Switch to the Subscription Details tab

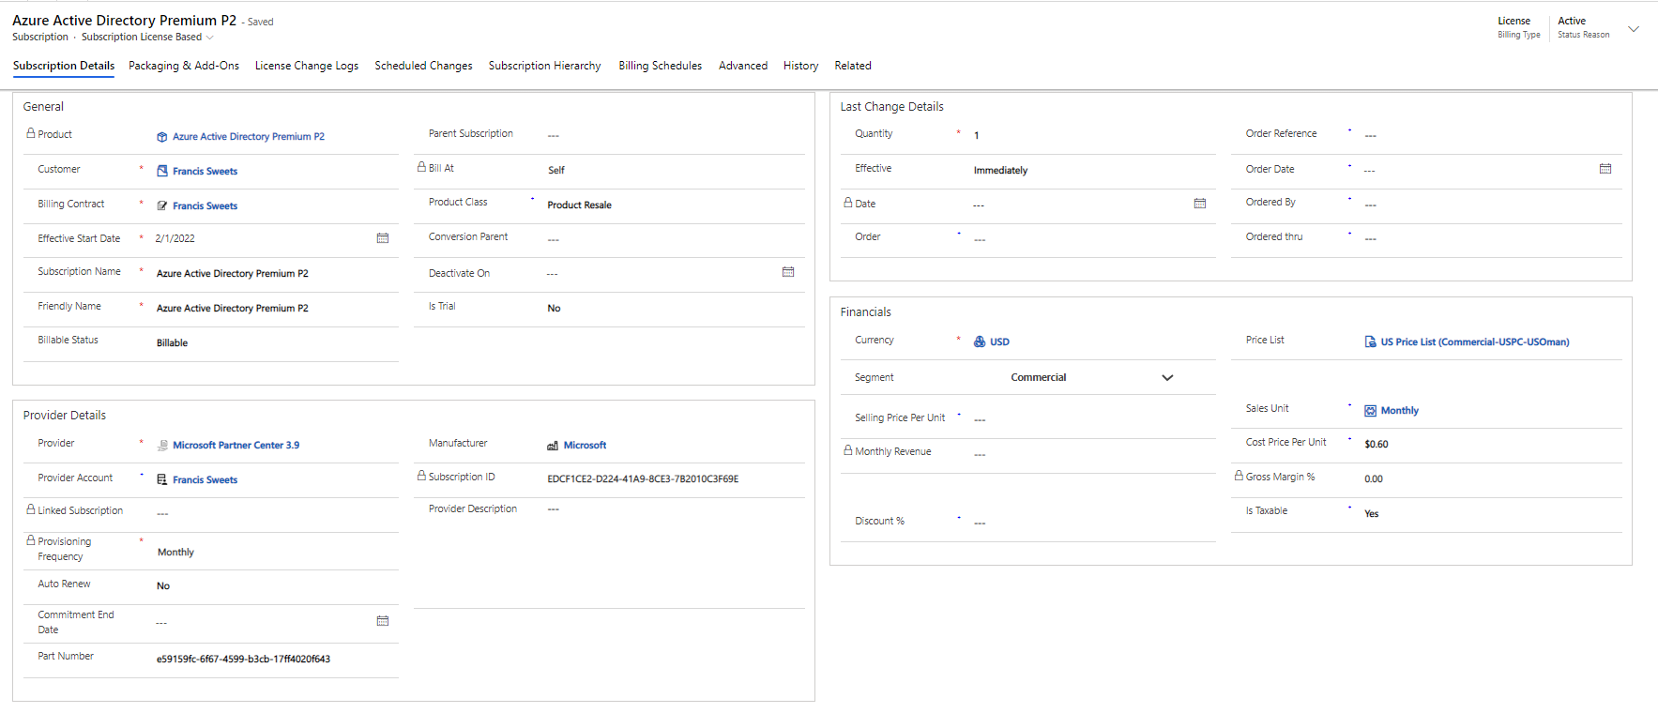64,66
